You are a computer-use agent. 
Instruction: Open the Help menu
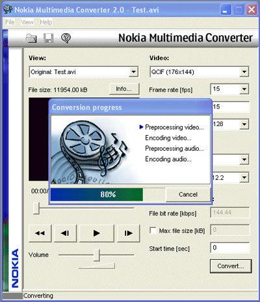click(46, 22)
